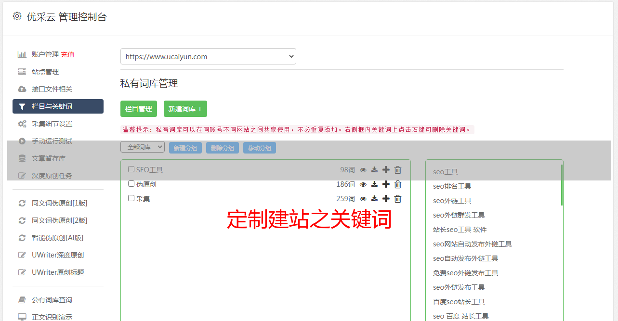Select keyword 站长seo工具 软件

[460, 230]
